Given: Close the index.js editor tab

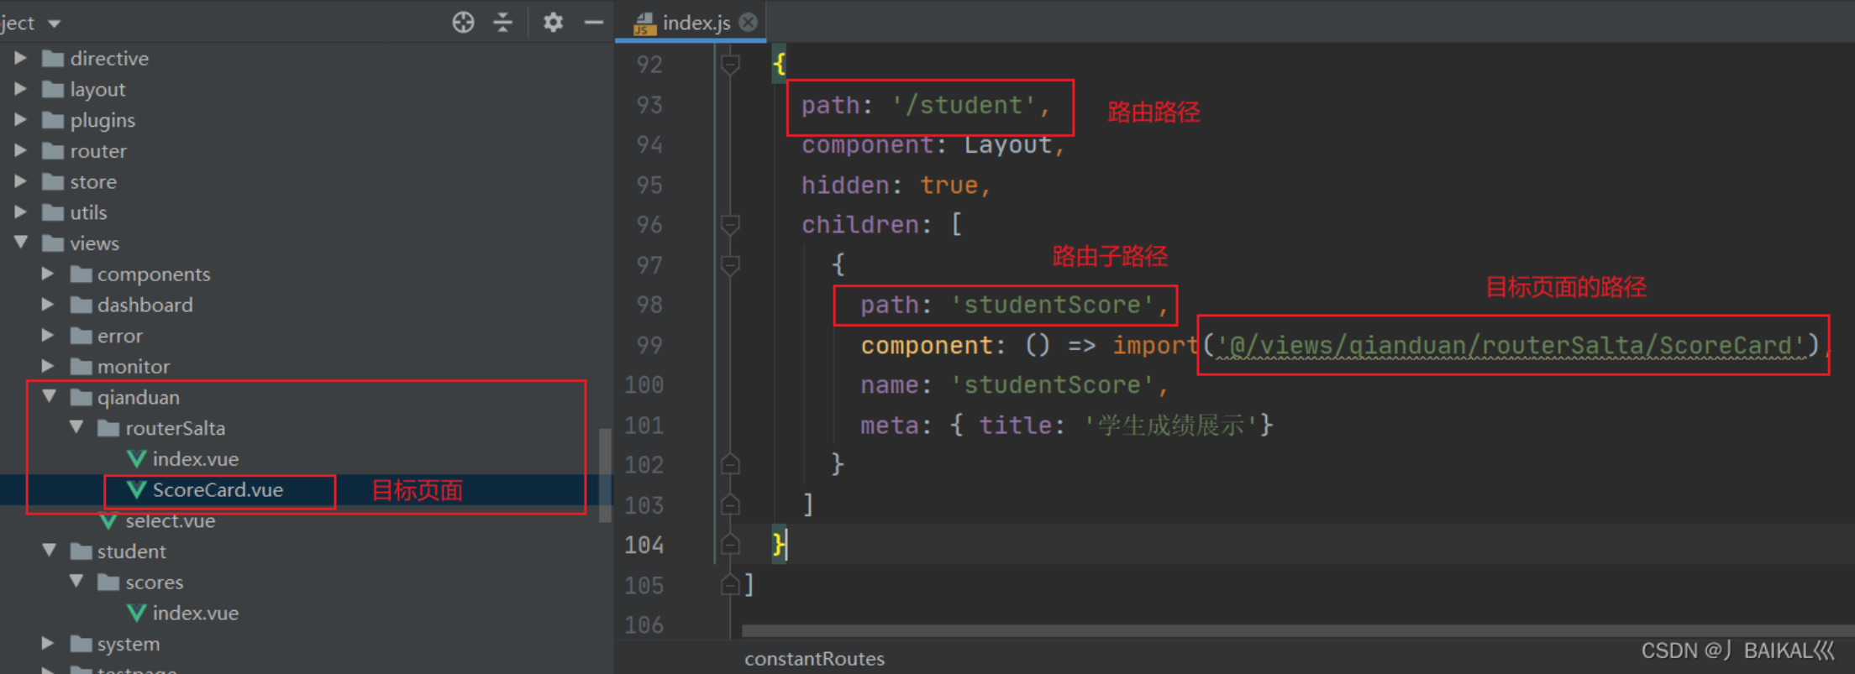Looking at the screenshot, I should [748, 23].
